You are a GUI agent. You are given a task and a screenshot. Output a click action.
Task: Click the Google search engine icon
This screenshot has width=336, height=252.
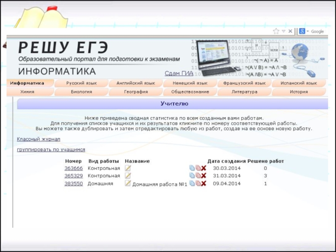point(302,31)
